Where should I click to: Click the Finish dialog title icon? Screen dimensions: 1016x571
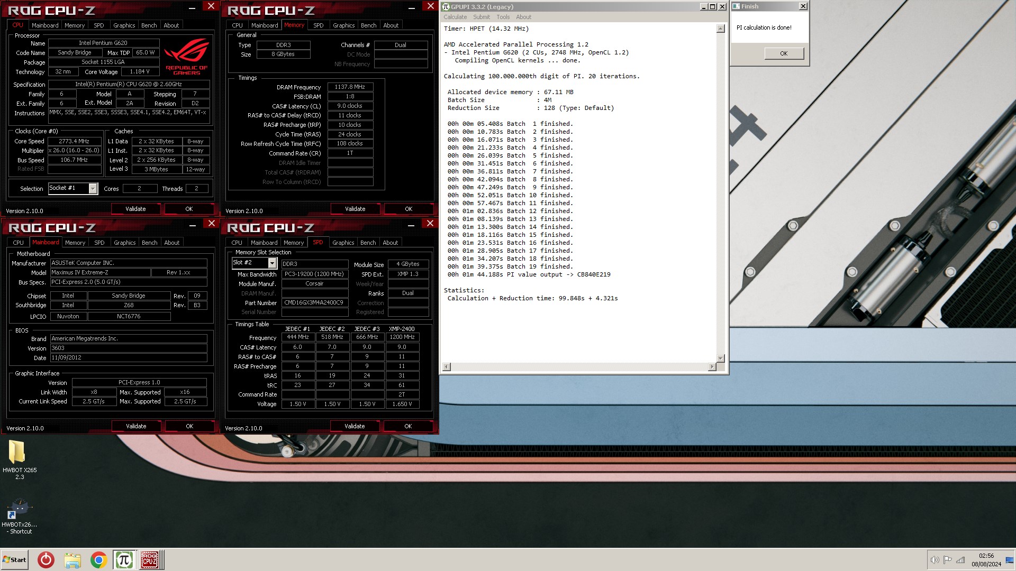click(x=736, y=6)
